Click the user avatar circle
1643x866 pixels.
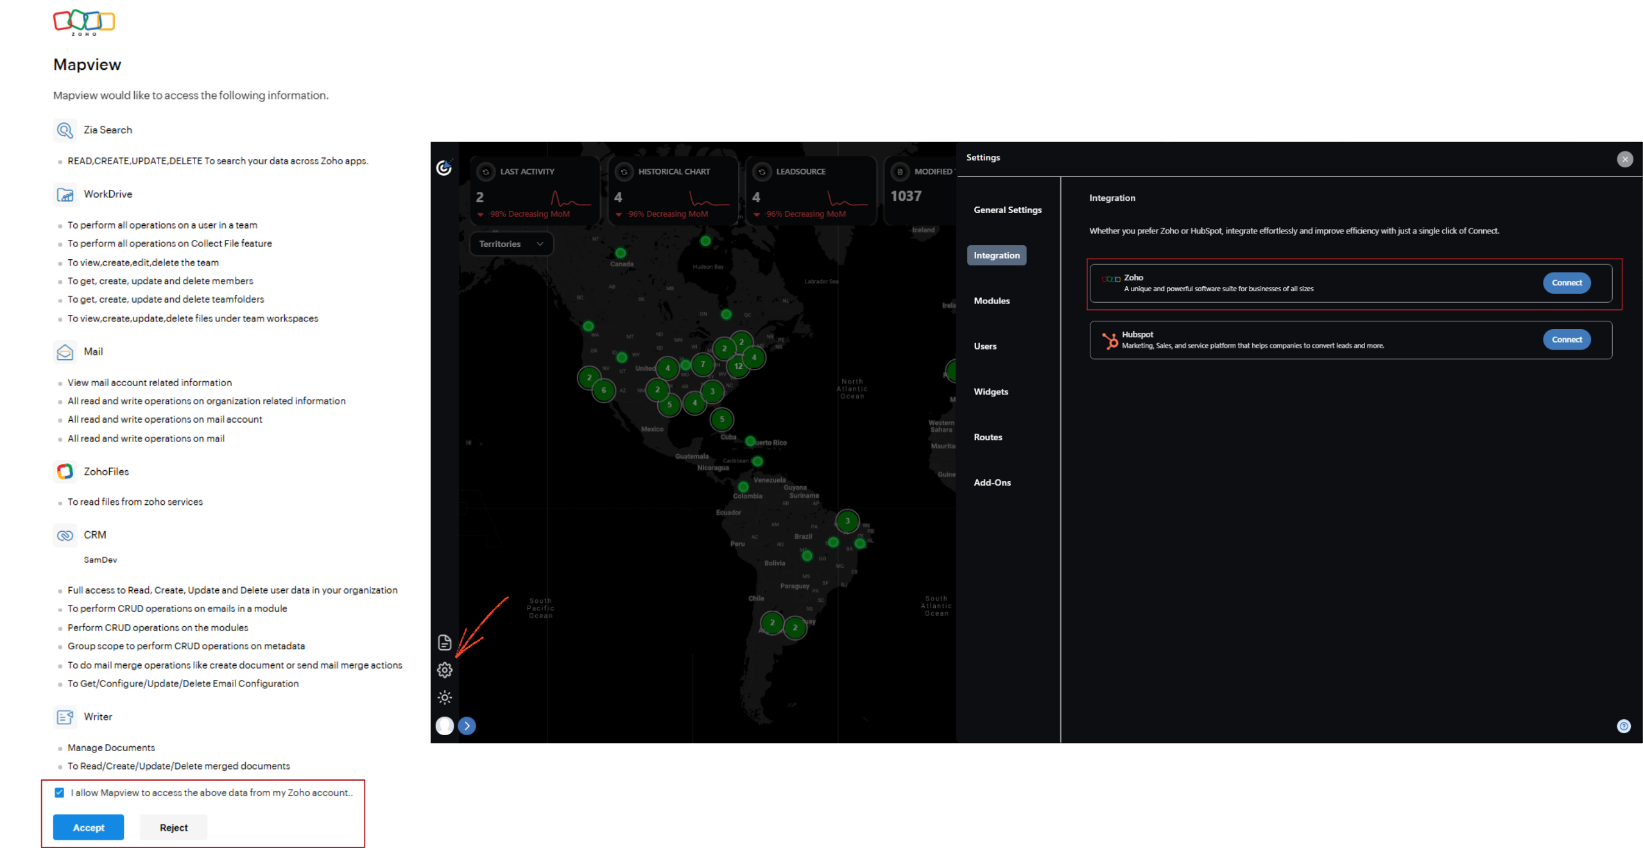[444, 726]
